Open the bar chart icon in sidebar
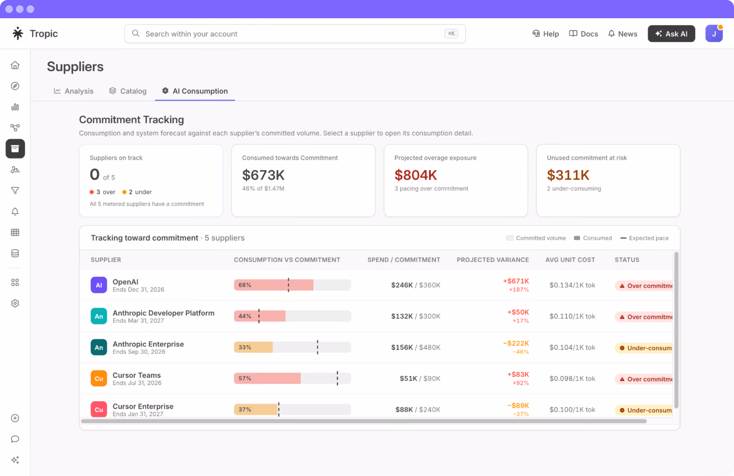Viewport: 734px width, 476px height. tap(15, 107)
